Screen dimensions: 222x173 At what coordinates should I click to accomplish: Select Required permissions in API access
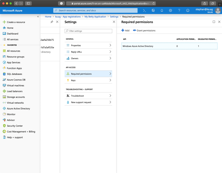pos(88,74)
